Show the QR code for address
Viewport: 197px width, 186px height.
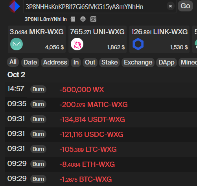[93, 19]
